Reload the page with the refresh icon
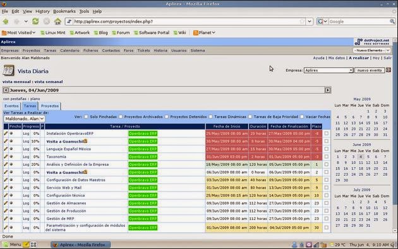This screenshot has height=249, width=398. [35, 21]
